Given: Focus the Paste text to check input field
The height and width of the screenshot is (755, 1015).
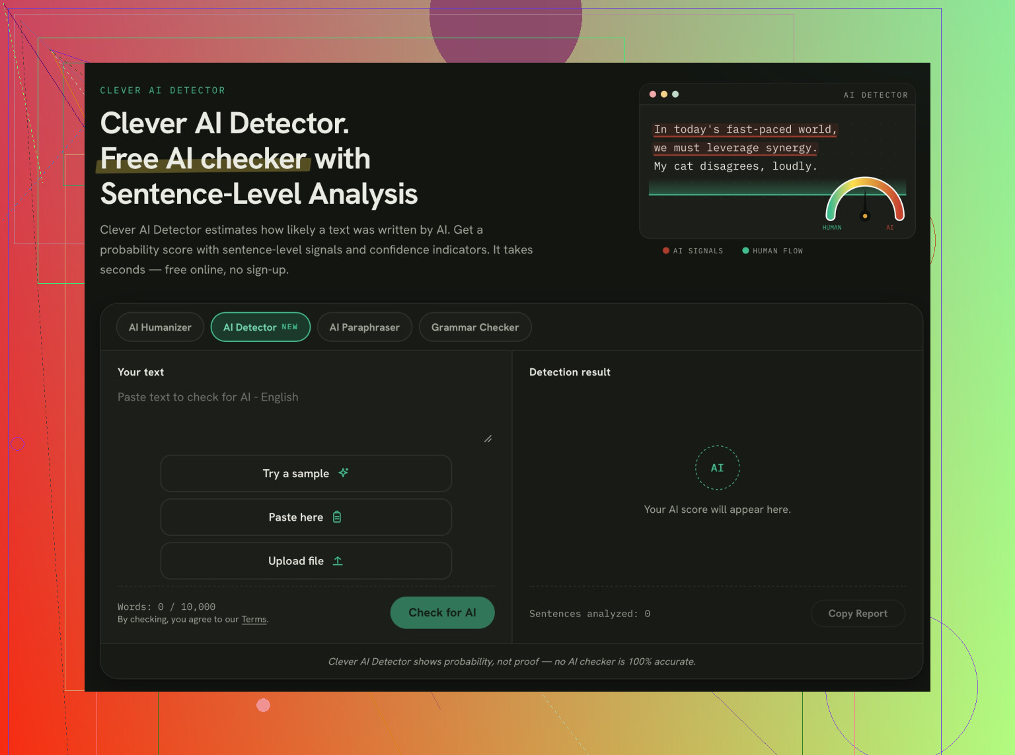Looking at the screenshot, I should point(305,416).
